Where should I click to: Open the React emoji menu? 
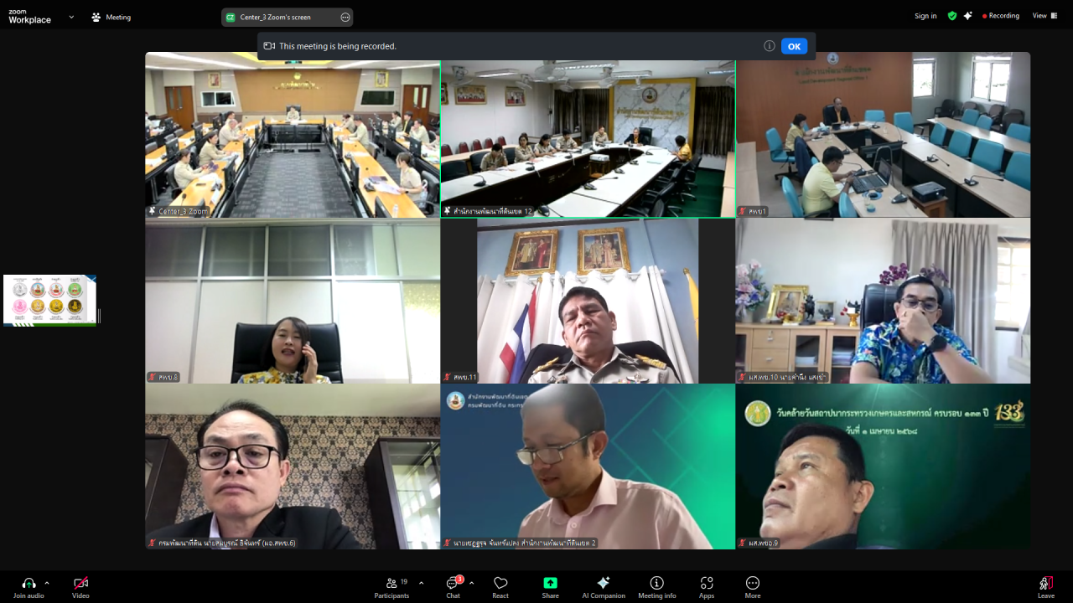point(500,587)
